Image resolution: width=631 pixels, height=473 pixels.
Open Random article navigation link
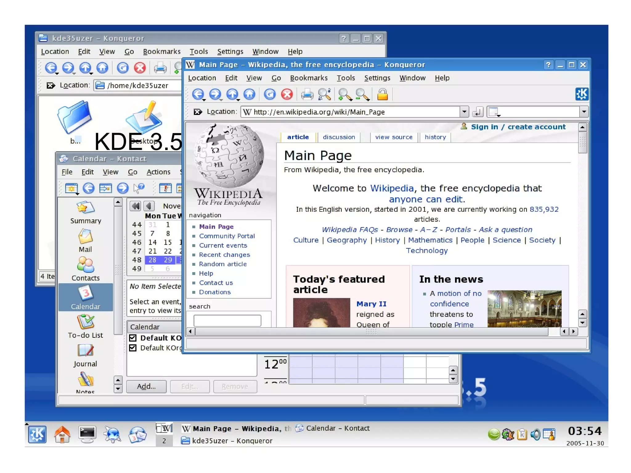[223, 264]
